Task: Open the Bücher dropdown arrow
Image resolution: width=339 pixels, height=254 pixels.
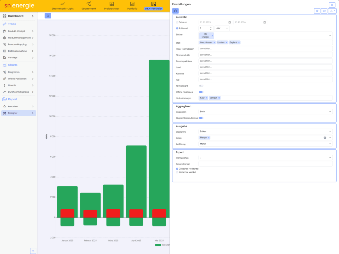Action: tap(330, 36)
